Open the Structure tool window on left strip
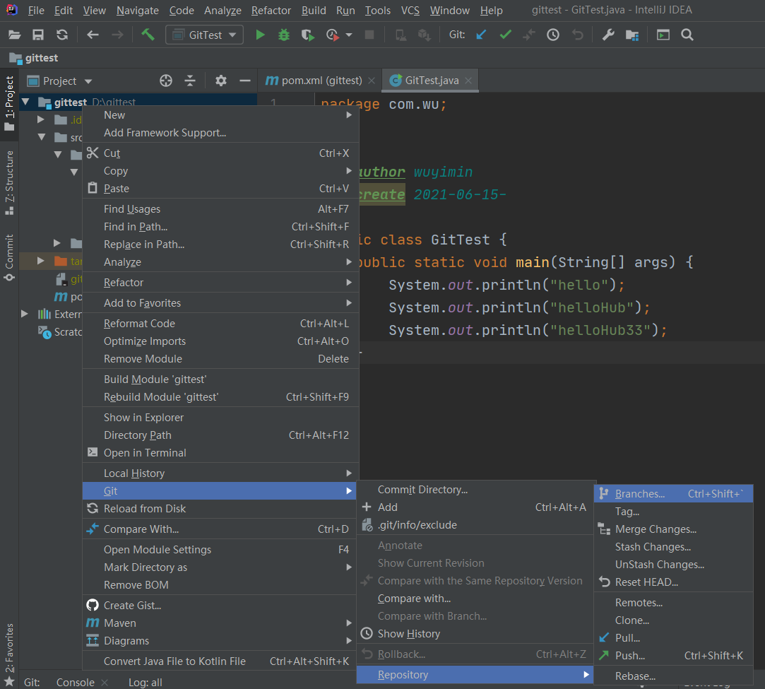Image resolution: width=765 pixels, height=689 pixels. pyautogui.click(x=9, y=182)
